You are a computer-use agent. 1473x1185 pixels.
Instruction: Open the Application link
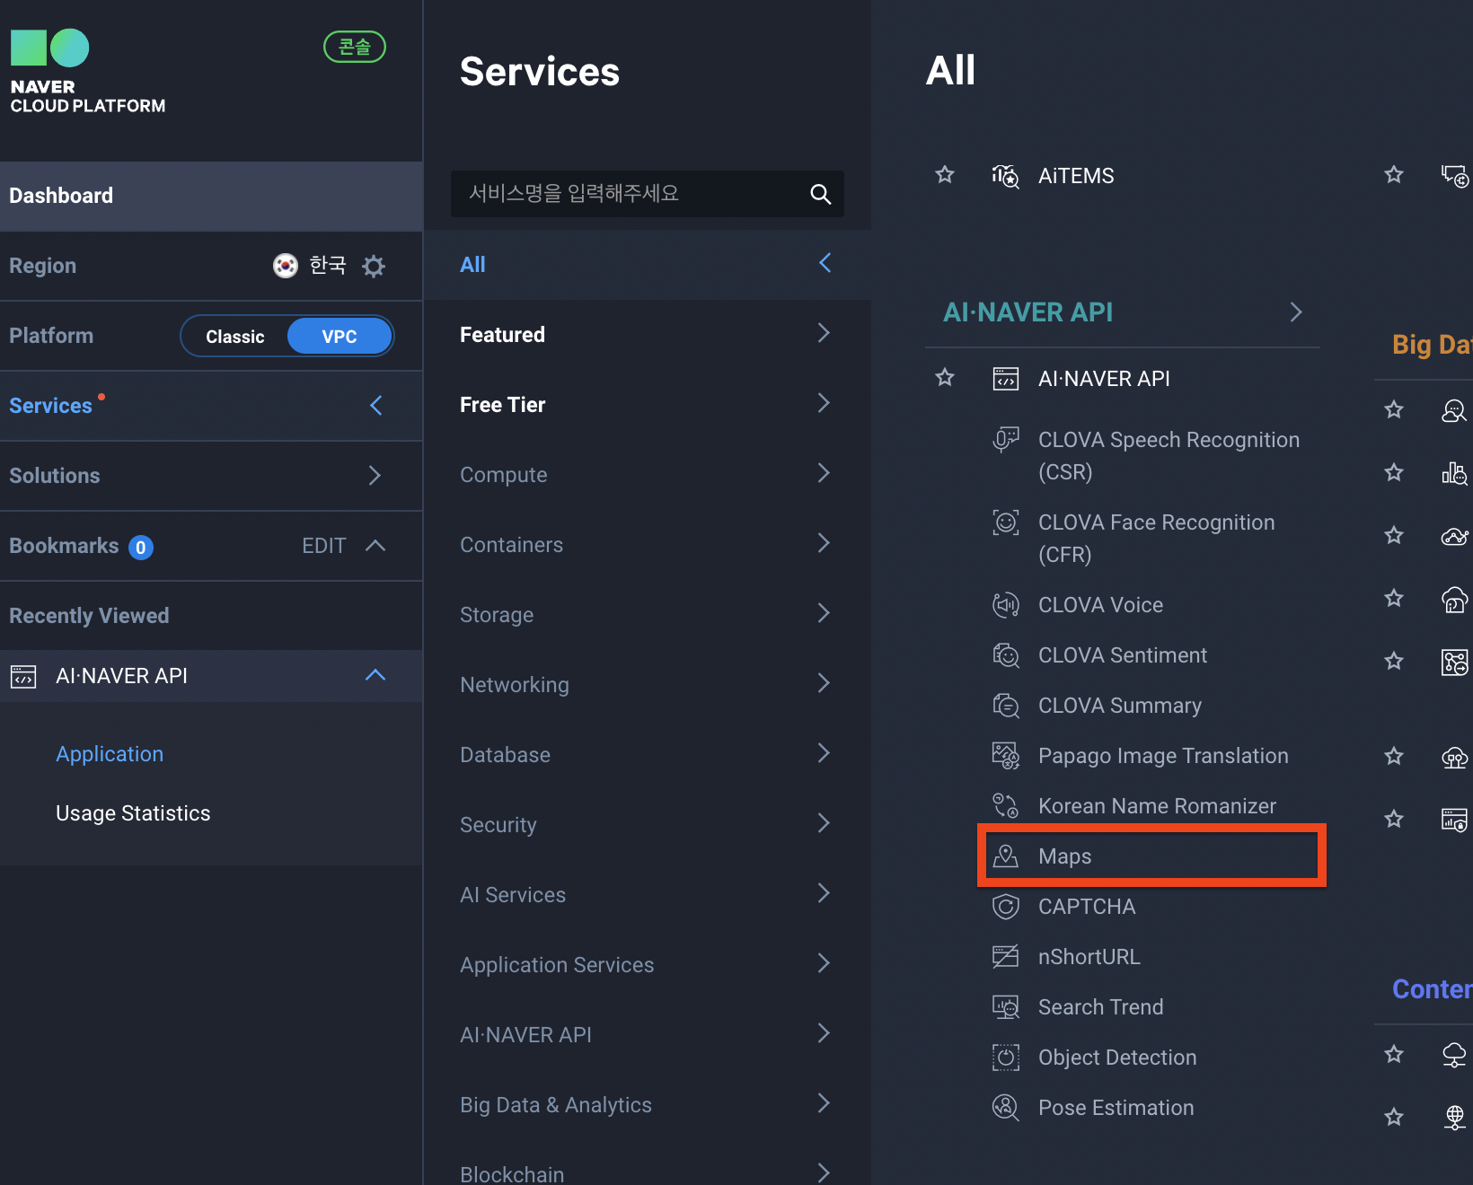110,754
